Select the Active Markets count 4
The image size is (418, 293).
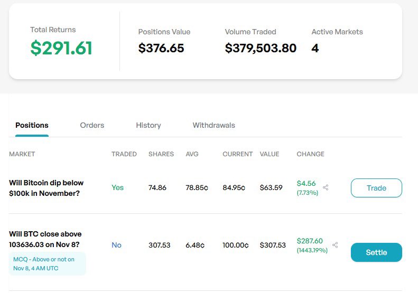tap(315, 48)
